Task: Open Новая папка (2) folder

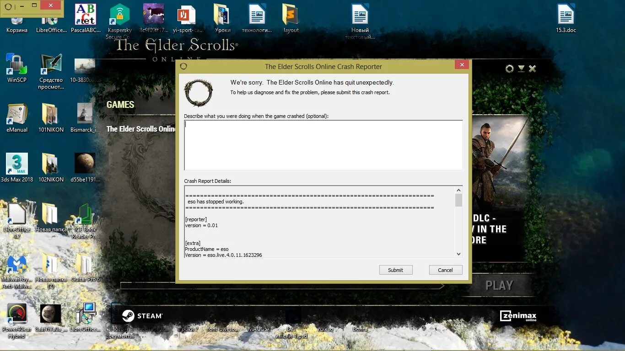Action: [x=51, y=271]
